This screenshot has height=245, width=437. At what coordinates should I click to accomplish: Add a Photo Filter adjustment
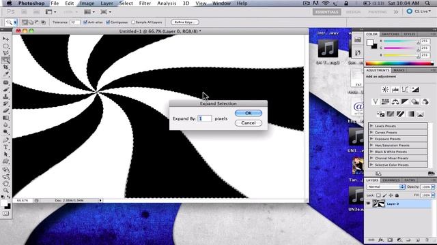(415, 101)
